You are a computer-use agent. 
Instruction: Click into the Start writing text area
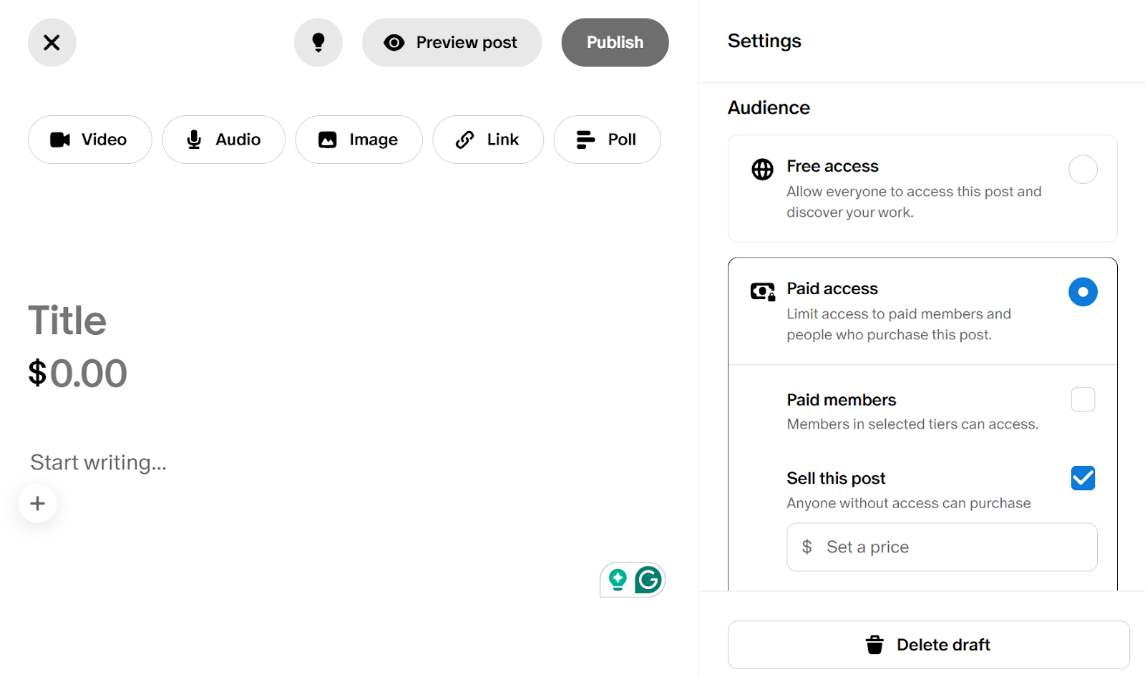point(98,462)
